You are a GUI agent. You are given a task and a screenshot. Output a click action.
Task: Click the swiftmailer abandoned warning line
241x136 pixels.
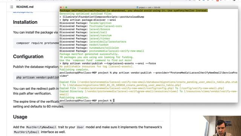pos(134,11)
